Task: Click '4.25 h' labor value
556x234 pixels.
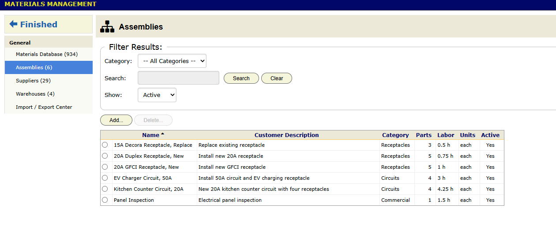Action: (x=445, y=189)
